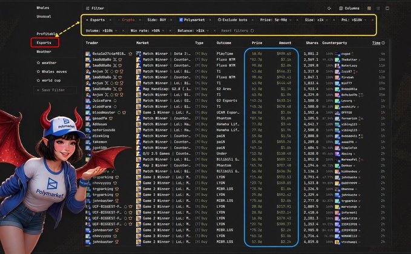
Task: Sort by the Amount column header
Action: point(285,43)
